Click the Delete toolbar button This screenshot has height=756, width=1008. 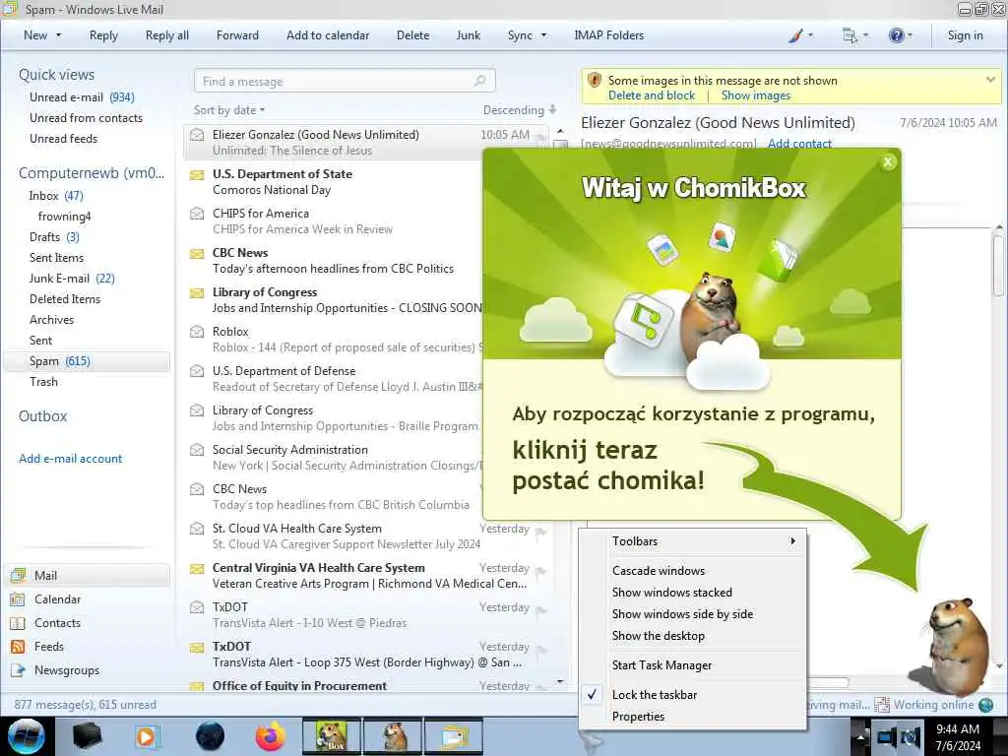tap(412, 35)
